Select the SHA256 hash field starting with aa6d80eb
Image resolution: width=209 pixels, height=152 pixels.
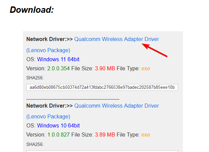[x=102, y=87]
